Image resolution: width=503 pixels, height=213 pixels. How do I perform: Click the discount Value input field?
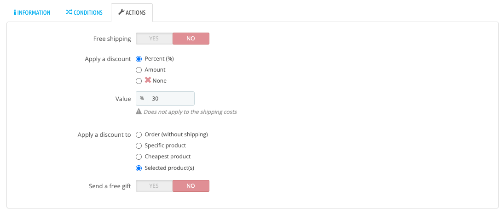point(171,99)
